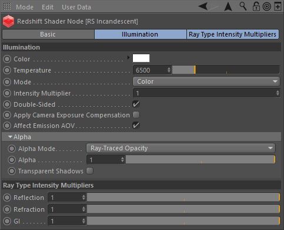Toggle the lock element icon
The image size is (284, 230).
click(256, 6)
